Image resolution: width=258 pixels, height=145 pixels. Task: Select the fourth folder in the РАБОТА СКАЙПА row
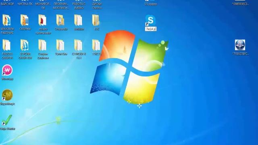pos(60,45)
